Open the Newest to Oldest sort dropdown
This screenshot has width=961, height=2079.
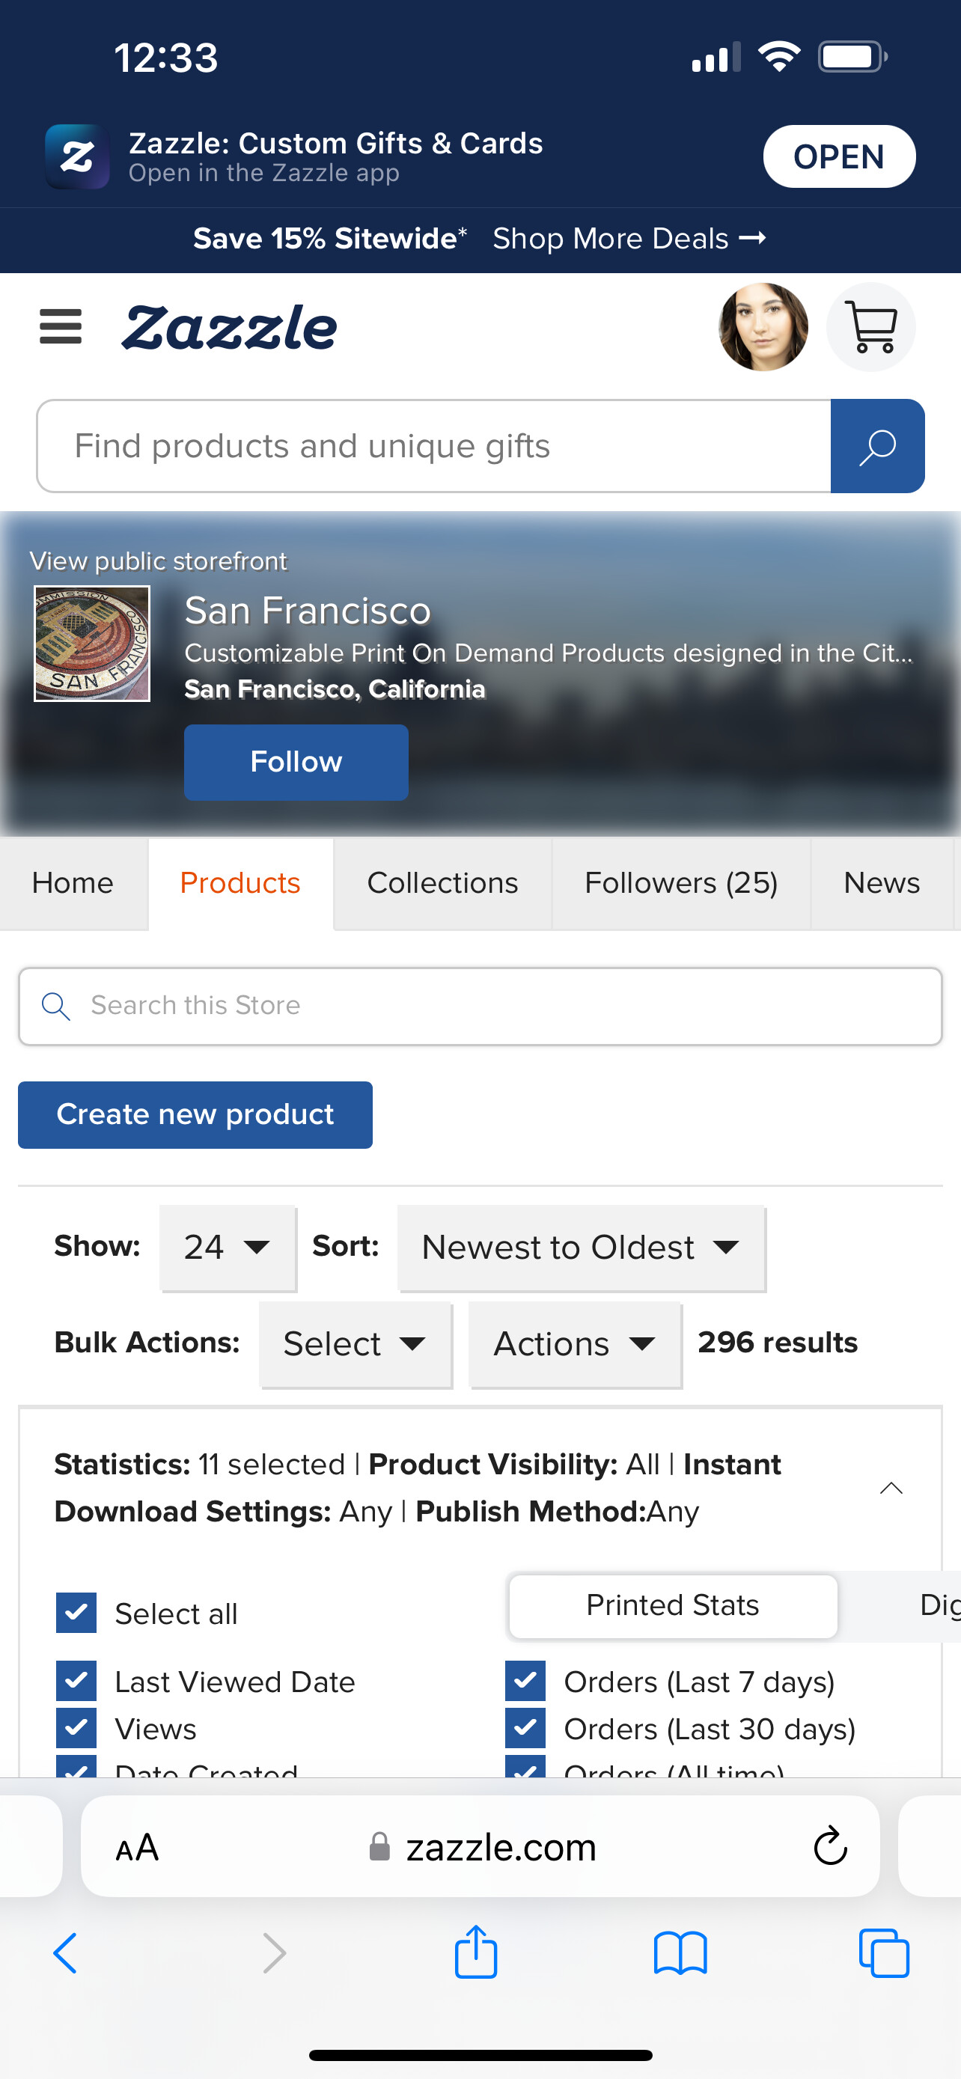point(581,1248)
